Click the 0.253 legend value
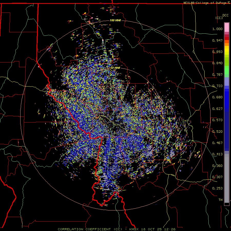Screen dimensions: 231x231 coord(217,188)
